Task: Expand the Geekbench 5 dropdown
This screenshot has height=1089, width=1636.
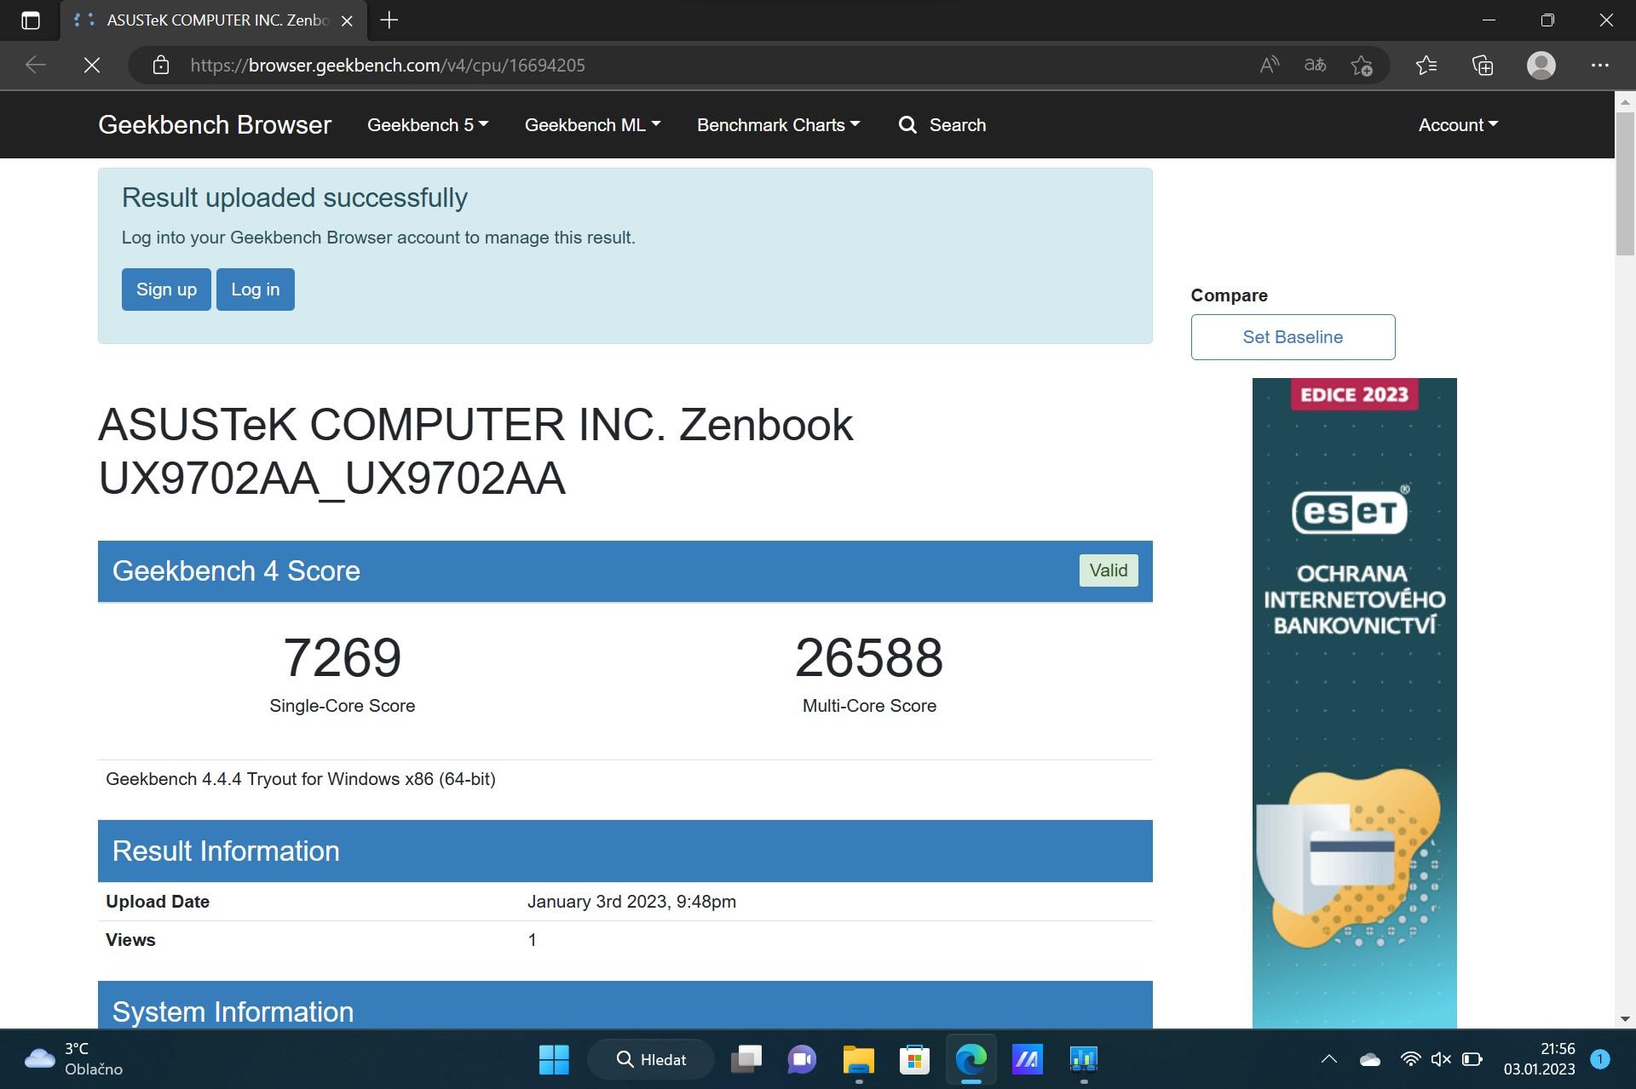Action: [428, 125]
